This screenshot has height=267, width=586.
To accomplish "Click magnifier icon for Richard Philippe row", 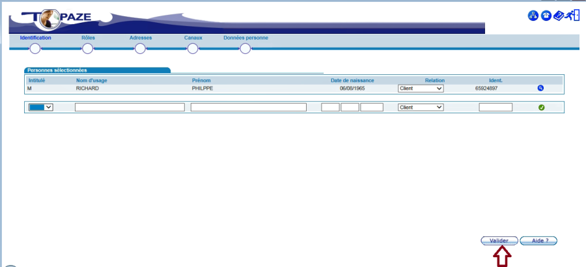I will (x=541, y=88).
